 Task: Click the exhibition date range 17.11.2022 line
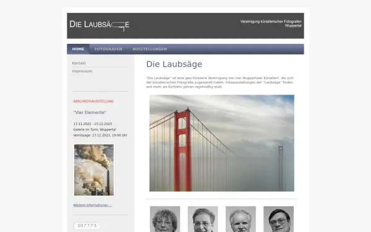pos(93,124)
